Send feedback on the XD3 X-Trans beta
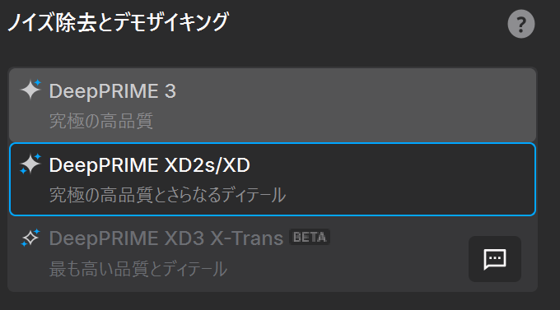Screen dimensions: 560x310 [x=495, y=259]
